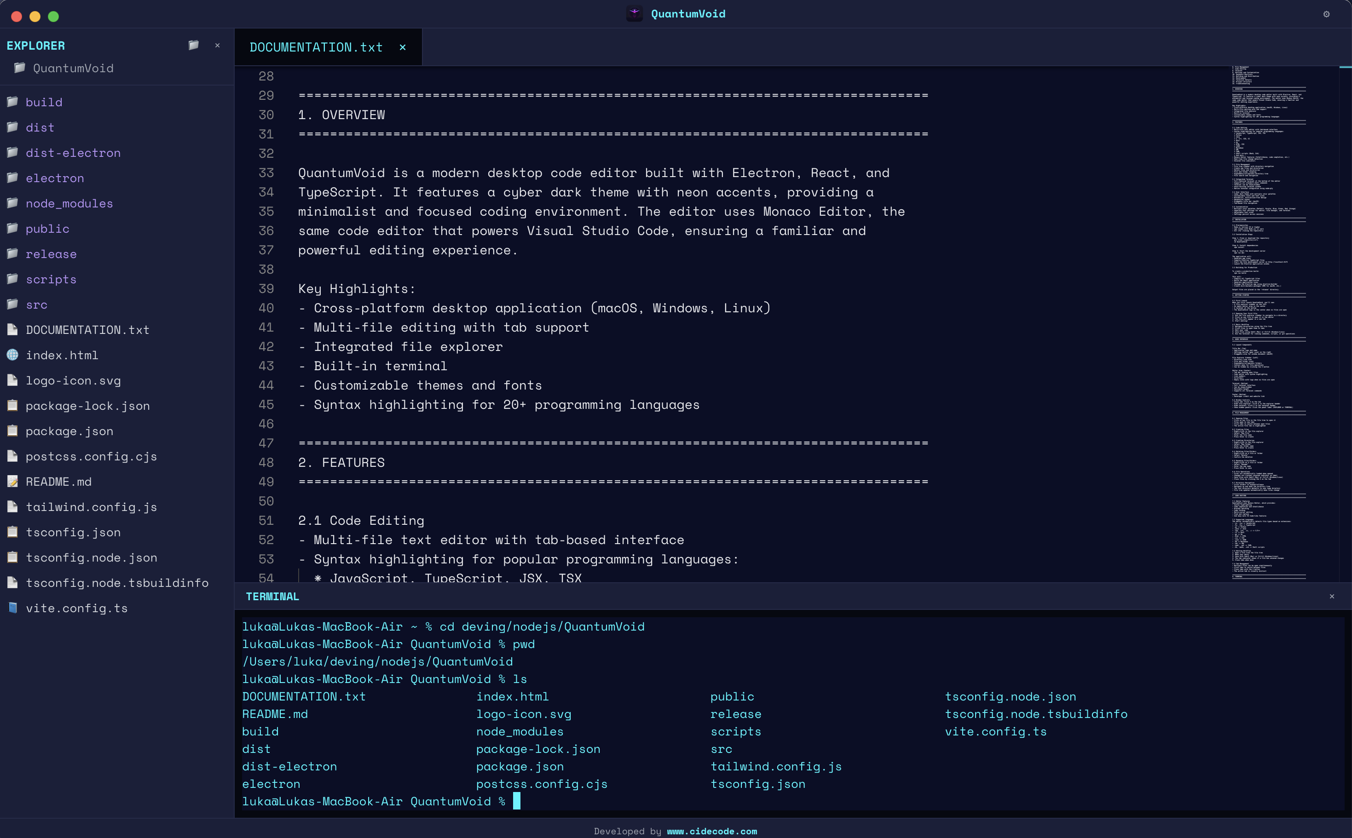The height and width of the screenshot is (838, 1352).
Task: Open tsconfig.node.json from the Explorer
Action: (92, 557)
